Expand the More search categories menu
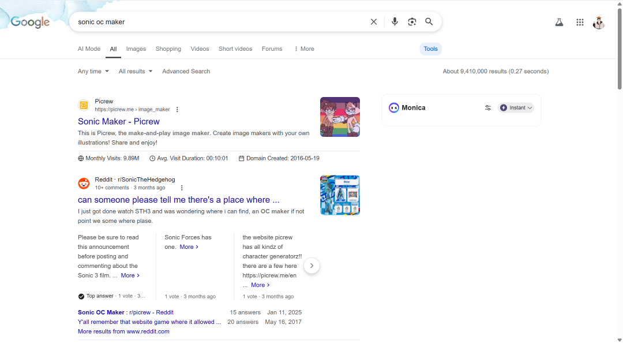Screen dimensions: 623x343 [304, 49]
